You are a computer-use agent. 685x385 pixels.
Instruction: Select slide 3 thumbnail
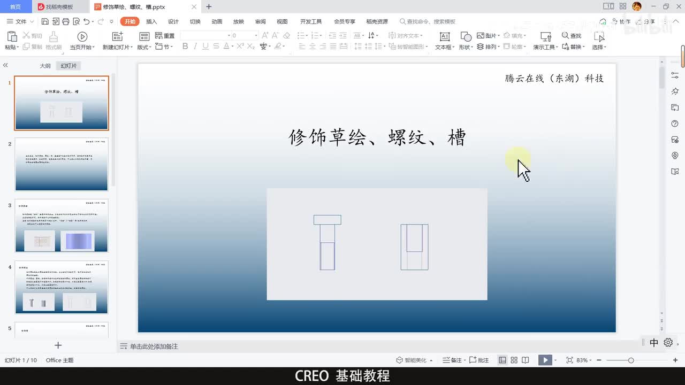pyautogui.click(x=62, y=225)
